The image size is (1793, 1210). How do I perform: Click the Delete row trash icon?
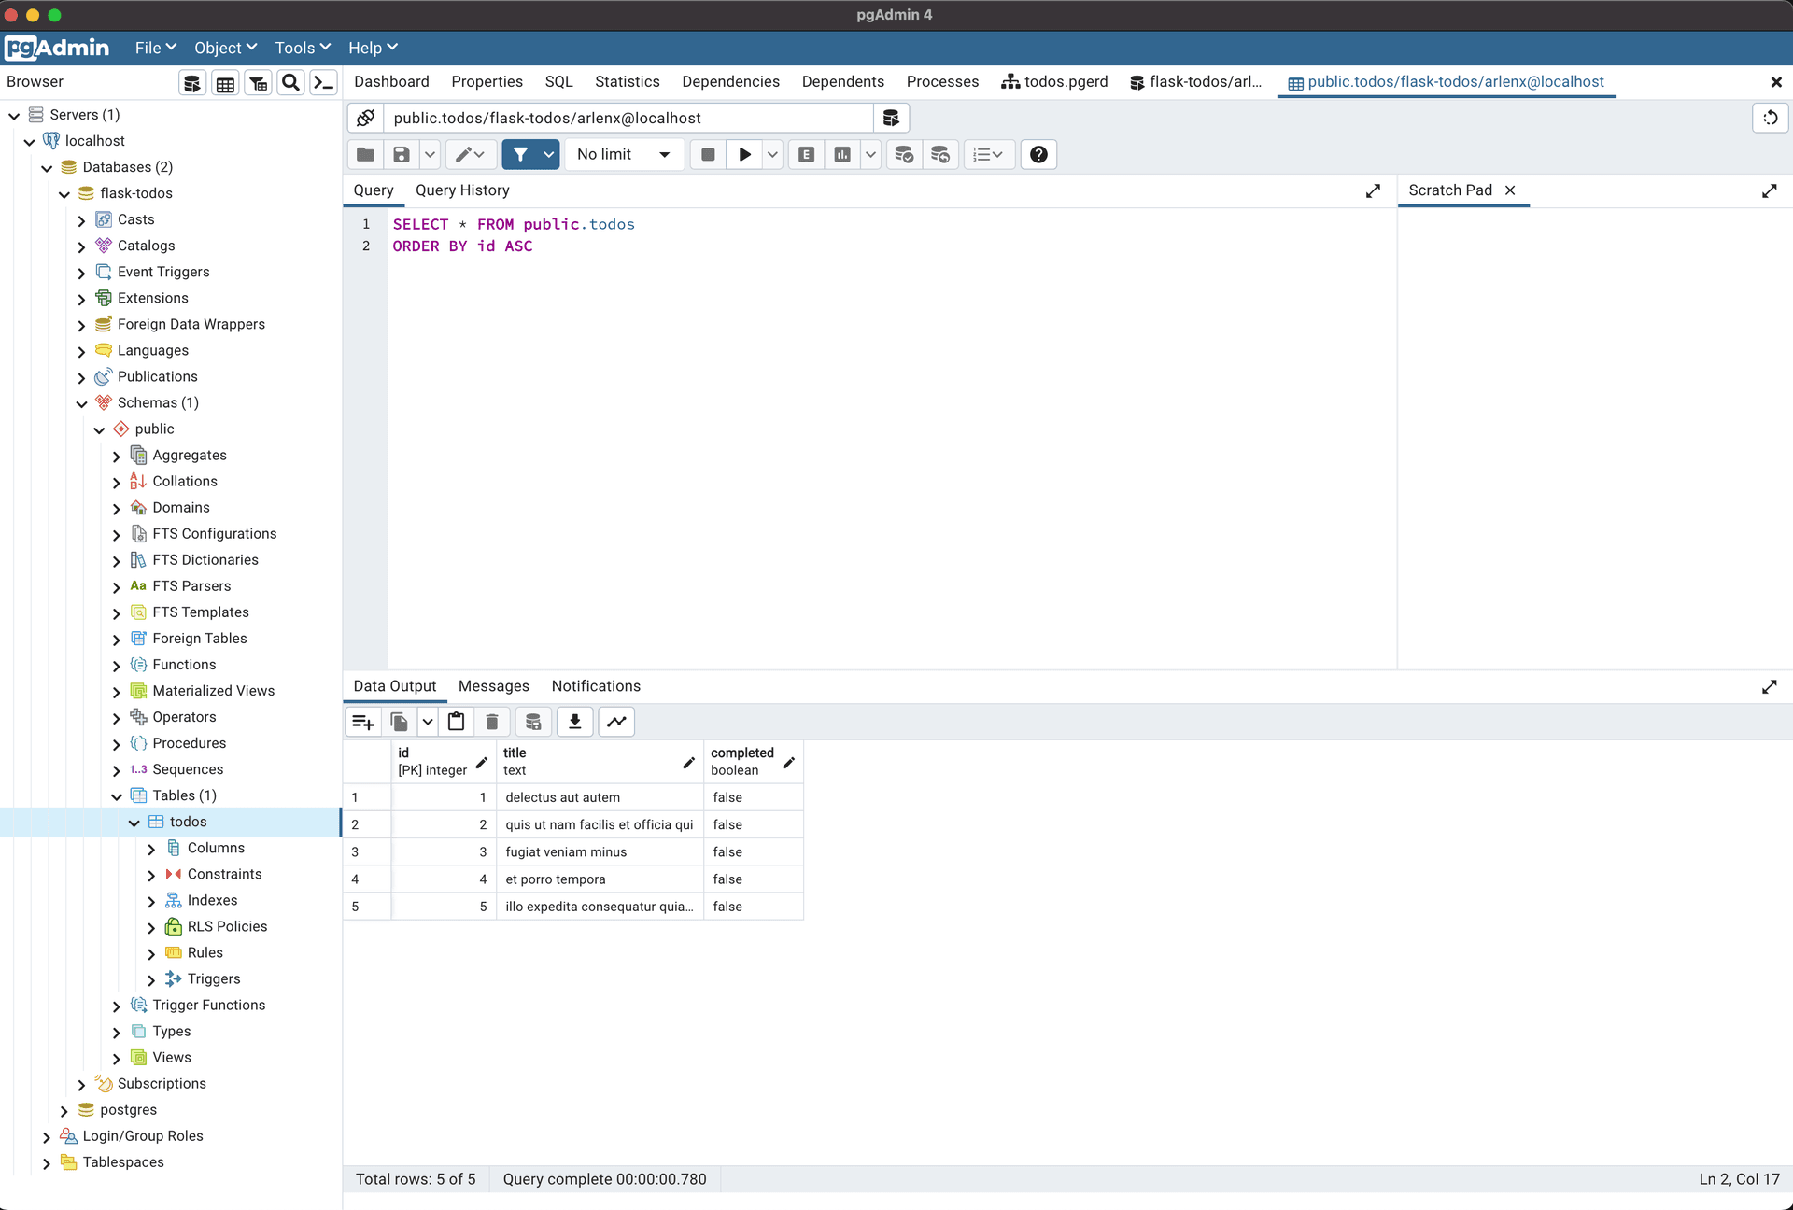click(492, 722)
